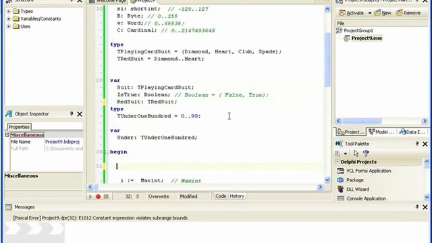Click the Tool Palette pointer icon
Screen dimensions: 432x243
click(356, 153)
